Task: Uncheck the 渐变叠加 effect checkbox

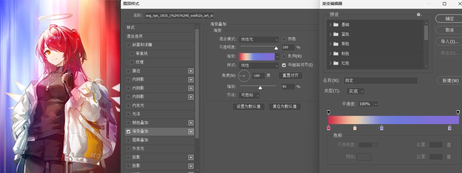Action: (x=128, y=131)
